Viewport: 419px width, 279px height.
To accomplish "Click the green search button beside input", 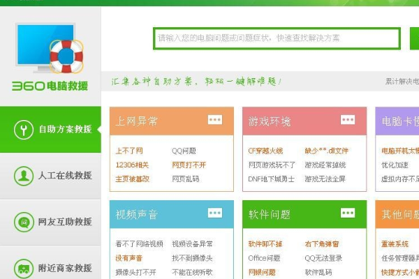I will [x=414, y=38].
